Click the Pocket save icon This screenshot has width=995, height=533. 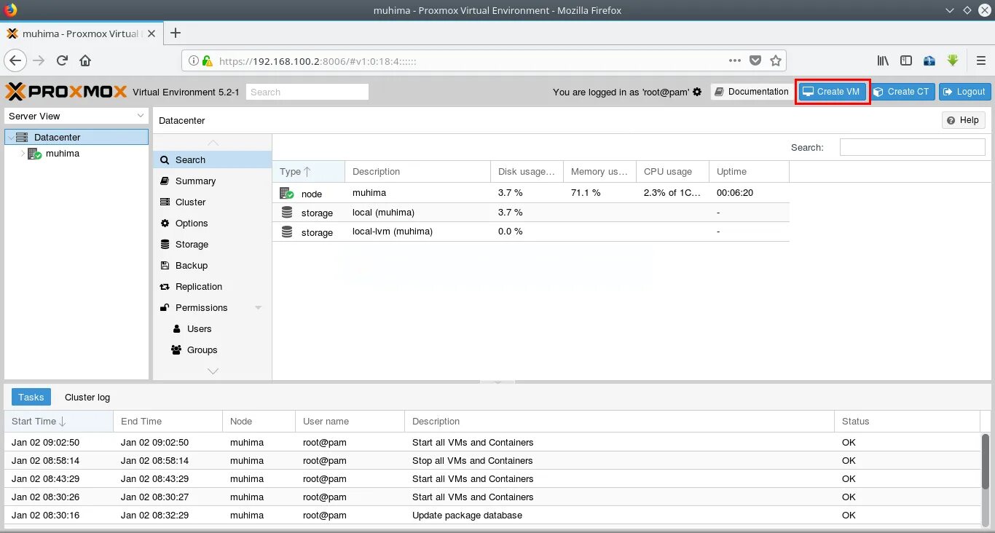pos(755,60)
